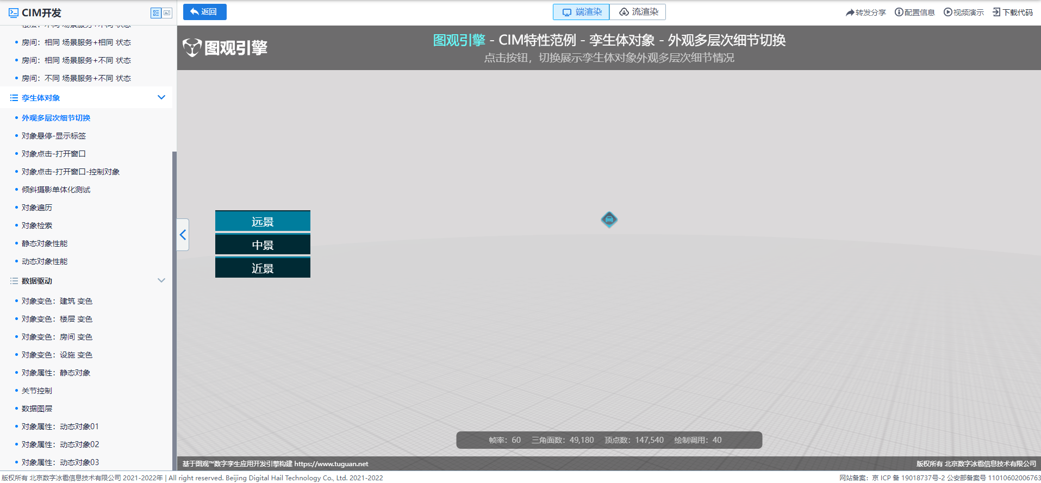Open 对象属性：静态对象 example
Viewport: 1041px width, 483px height.
[x=56, y=373]
